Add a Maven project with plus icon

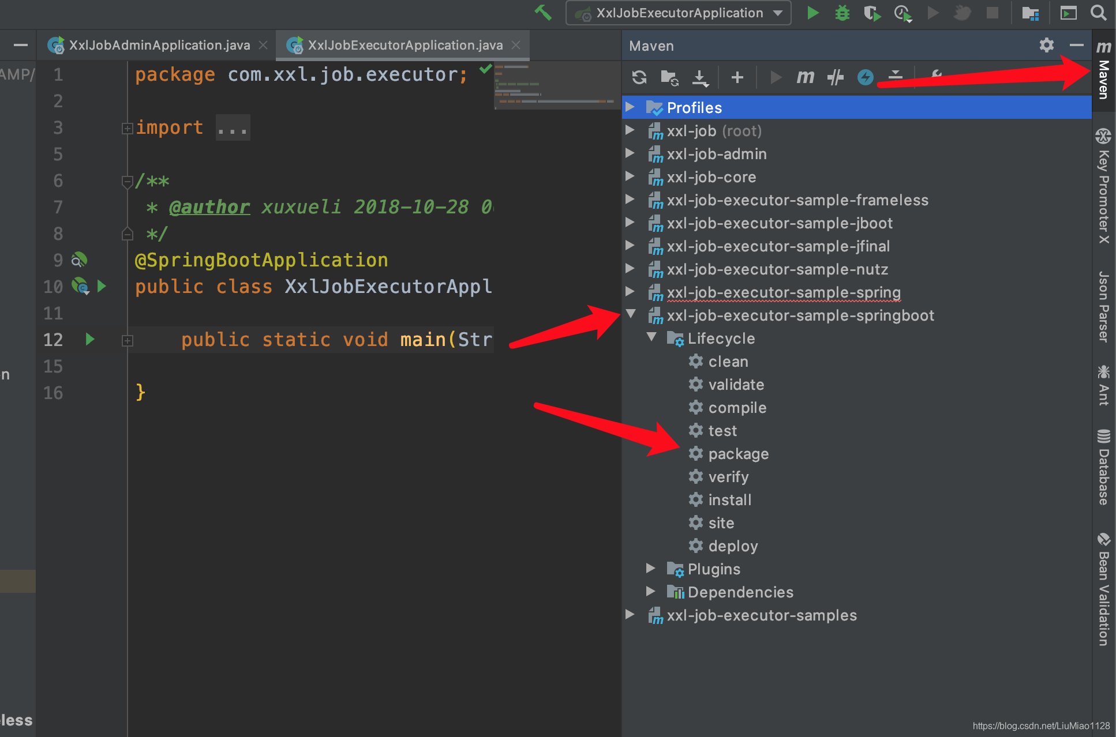[737, 77]
